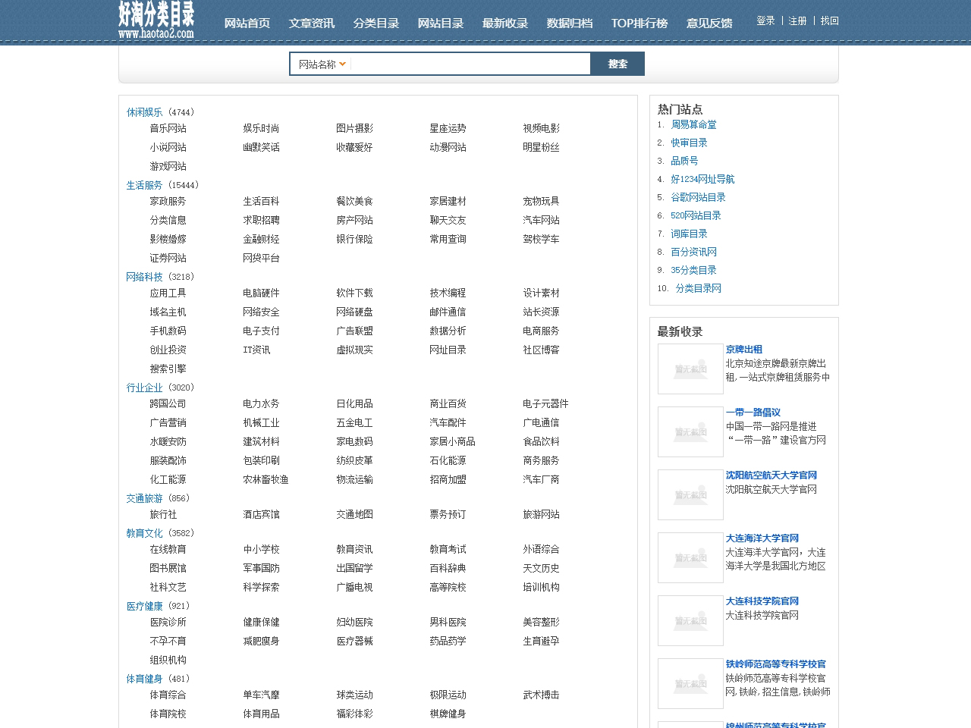Open the TOP排行榜 navigation item
The image size is (971, 728).
pyautogui.click(x=639, y=24)
